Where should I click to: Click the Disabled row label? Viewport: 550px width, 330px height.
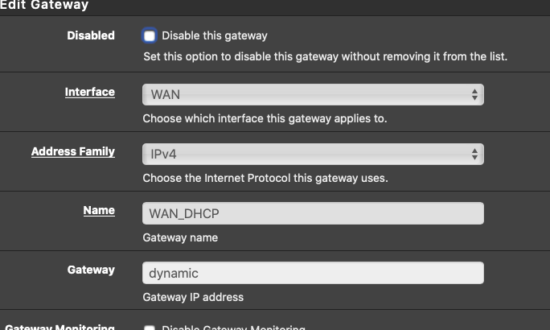[x=91, y=35]
